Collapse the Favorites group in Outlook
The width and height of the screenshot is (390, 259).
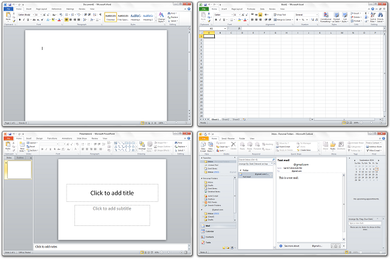202,158
